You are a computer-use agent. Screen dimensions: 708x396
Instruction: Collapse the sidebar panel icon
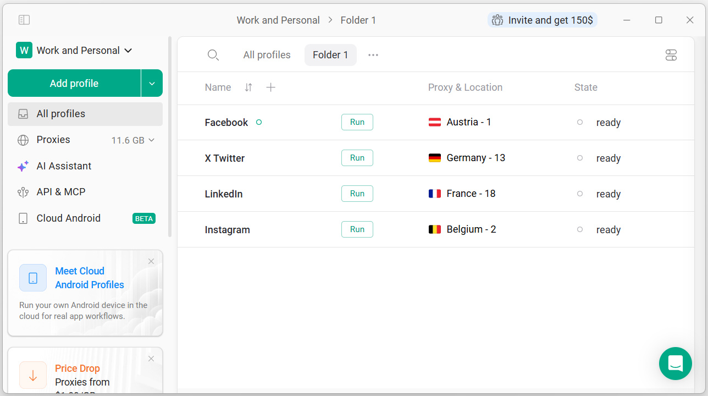click(24, 20)
